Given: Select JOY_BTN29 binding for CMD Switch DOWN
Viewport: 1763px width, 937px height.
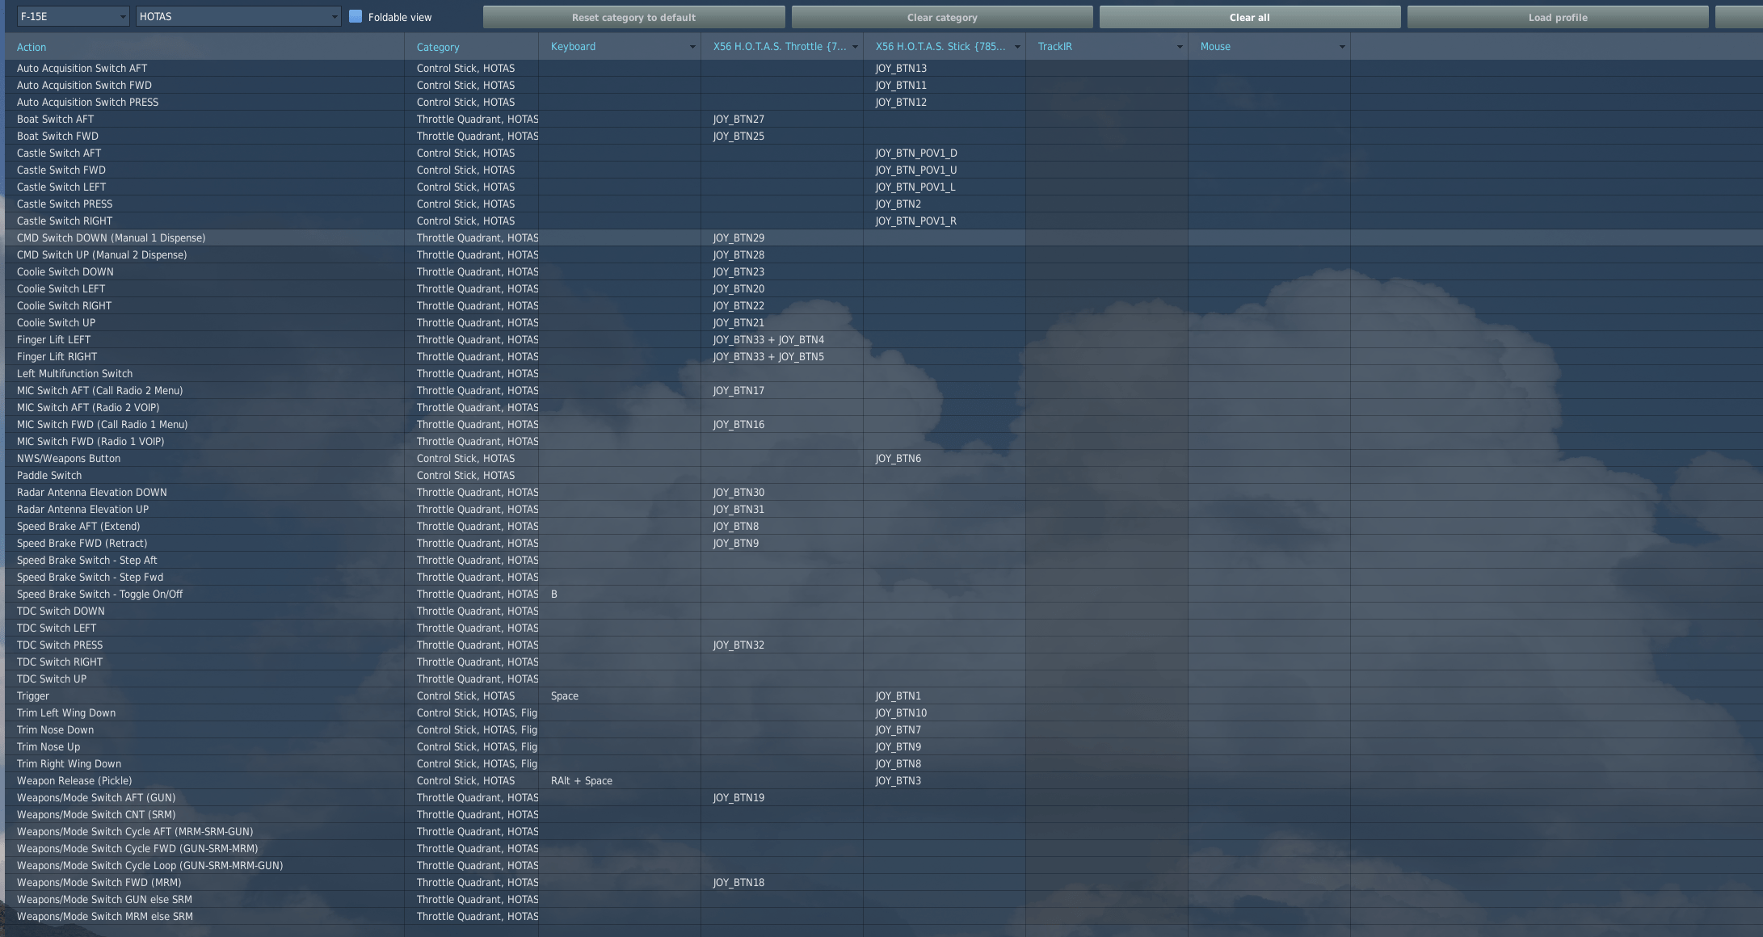Looking at the screenshot, I should click(x=738, y=237).
